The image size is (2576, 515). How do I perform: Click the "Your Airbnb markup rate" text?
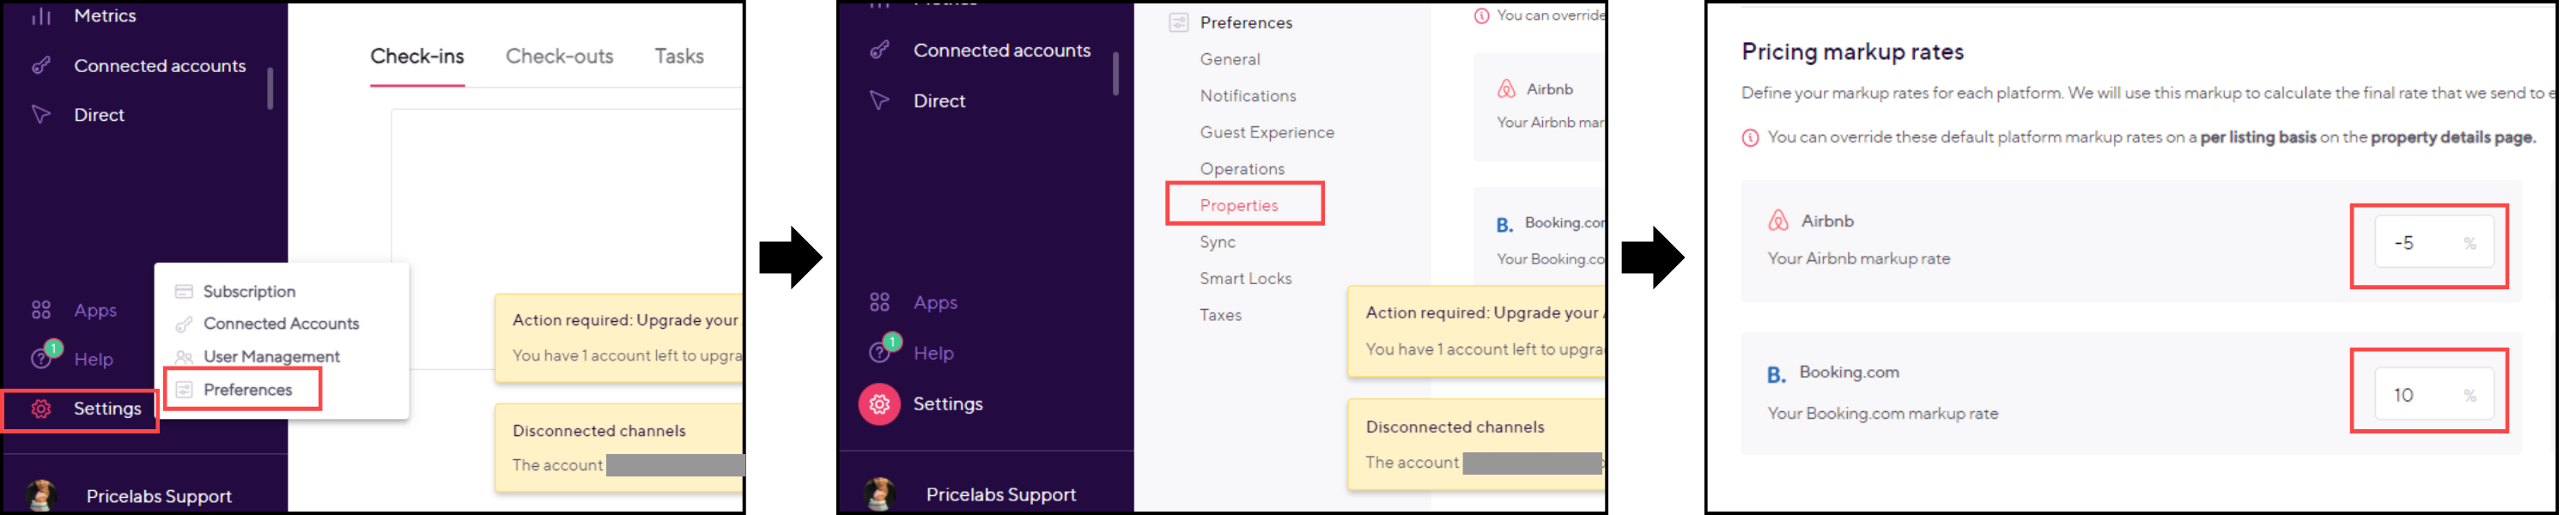(x=1858, y=259)
